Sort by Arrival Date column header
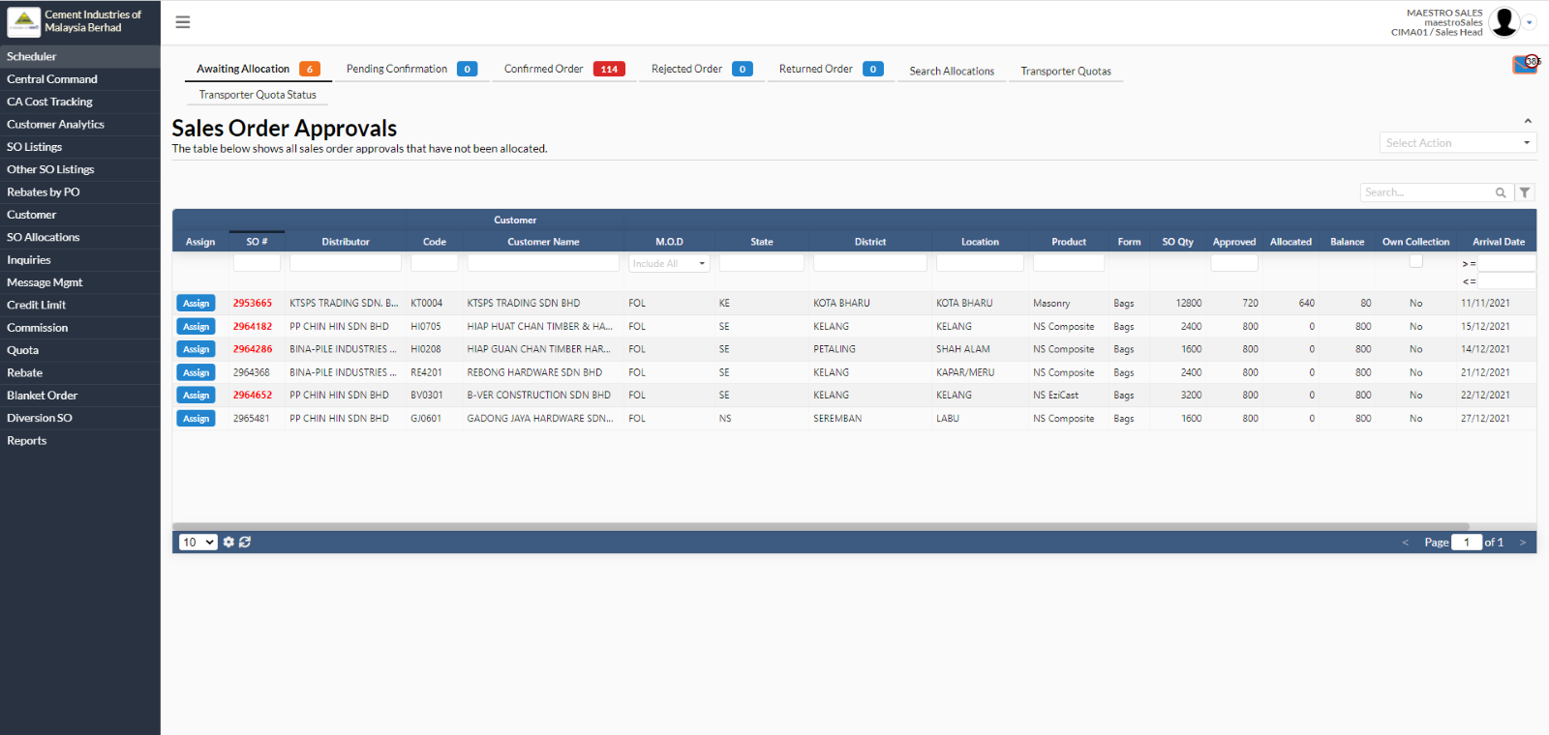 (x=1499, y=242)
